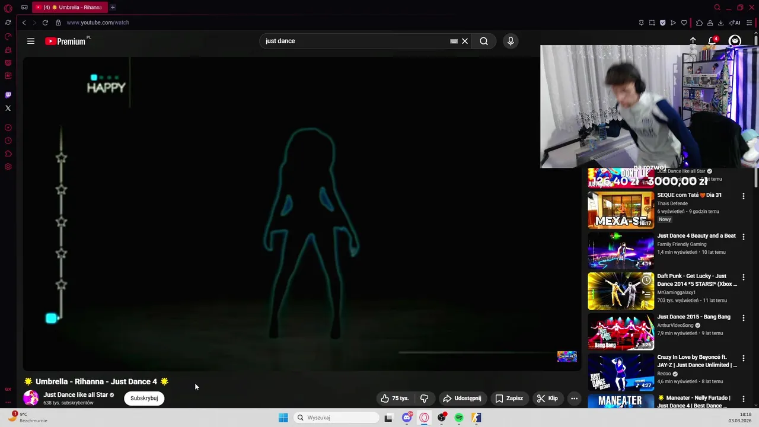Reload the current page

(x=45, y=23)
